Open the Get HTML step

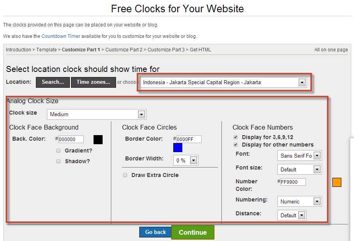click(x=200, y=50)
